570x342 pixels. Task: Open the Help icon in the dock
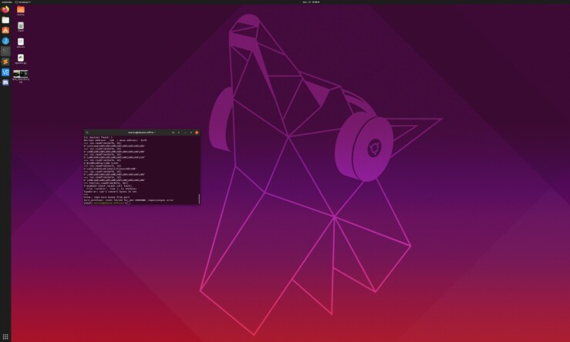point(5,41)
